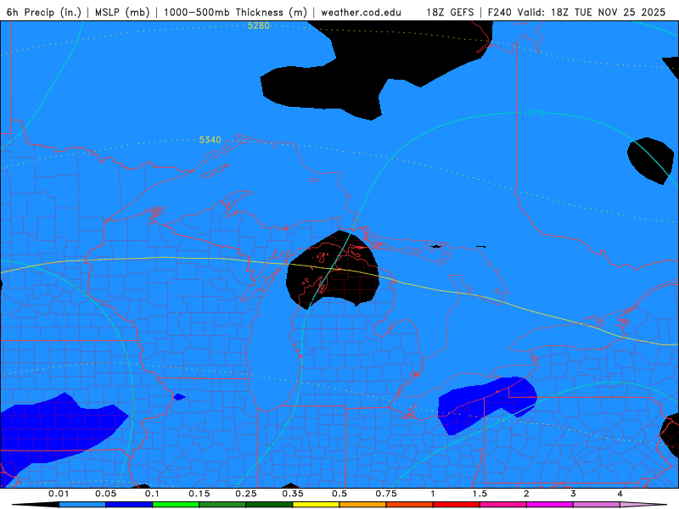Click the orange 0.5–0.75 legend swatch
The width and height of the screenshot is (679, 509).
[363, 505]
